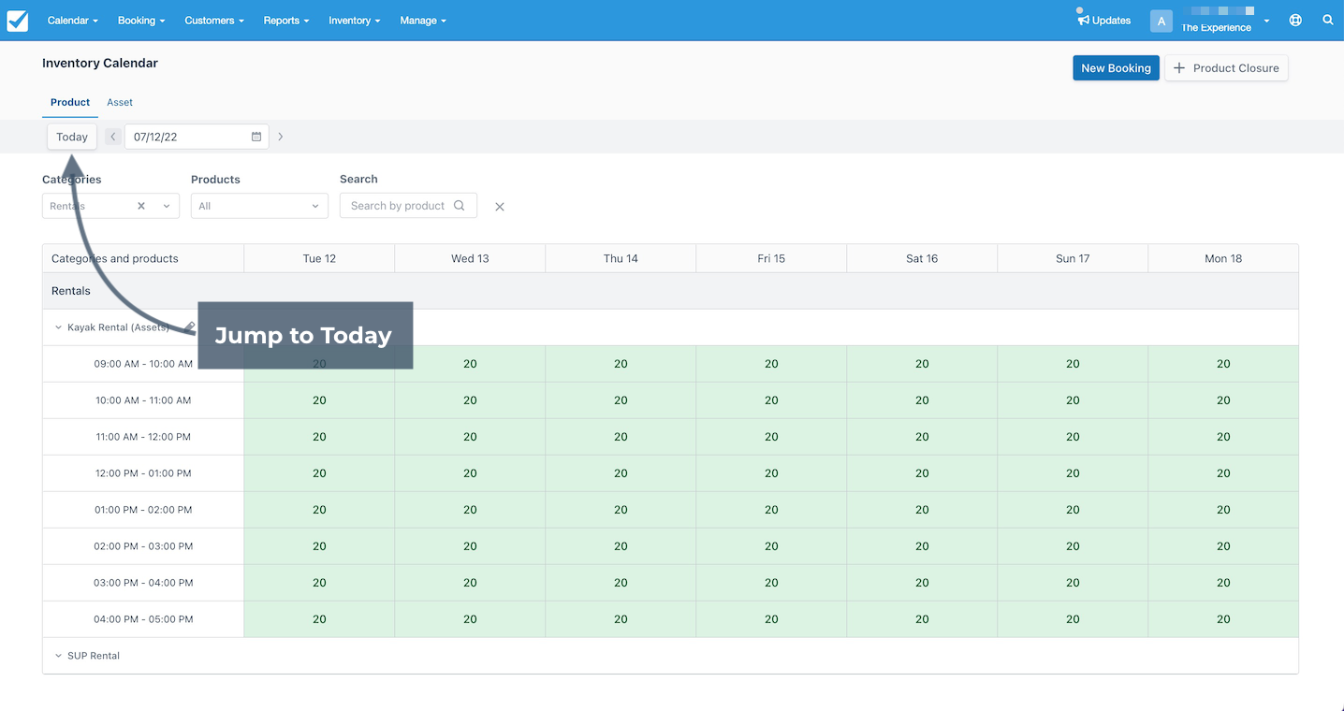Clear the Rentals category selection
This screenshot has width=1344, height=711.
pyautogui.click(x=141, y=206)
